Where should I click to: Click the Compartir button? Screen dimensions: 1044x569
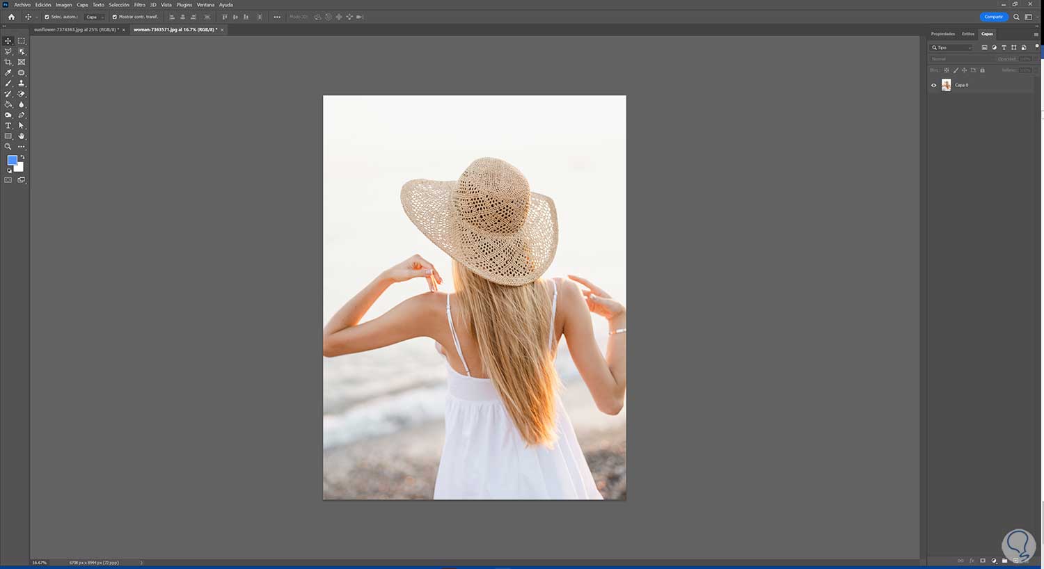pyautogui.click(x=993, y=17)
